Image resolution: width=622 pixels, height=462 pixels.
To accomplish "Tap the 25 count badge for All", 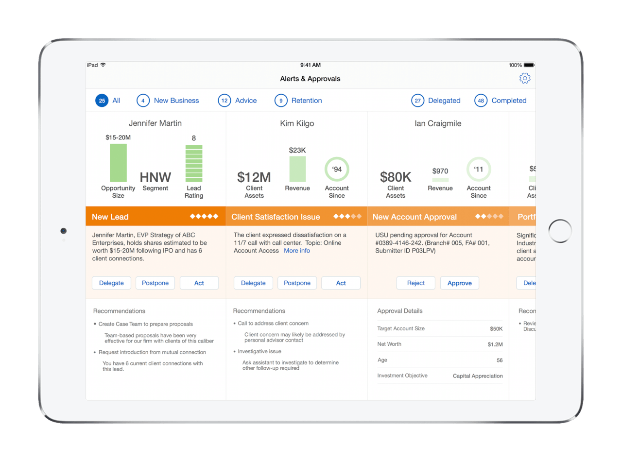I will [102, 101].
